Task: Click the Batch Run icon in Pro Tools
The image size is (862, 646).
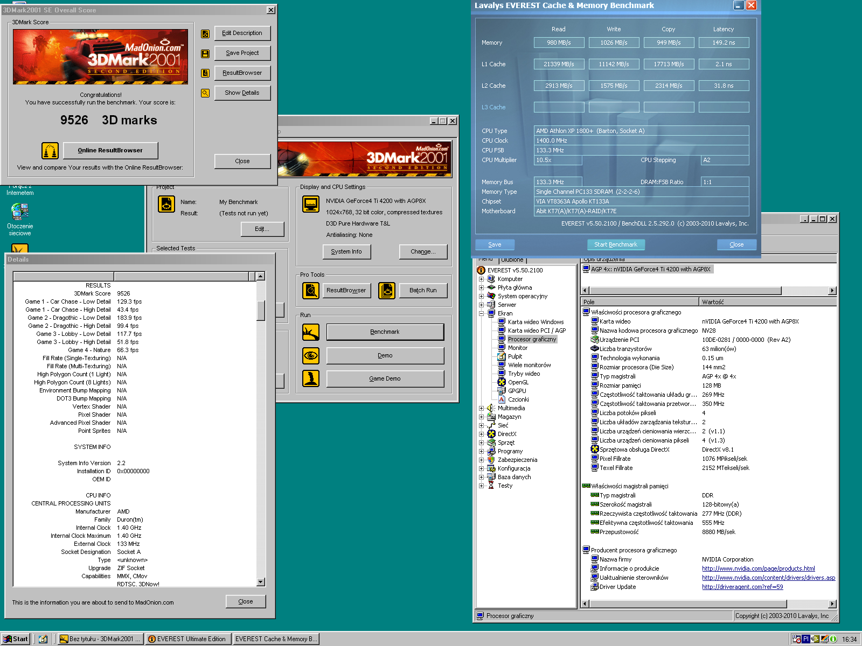Action: click(x=387, y=291)
